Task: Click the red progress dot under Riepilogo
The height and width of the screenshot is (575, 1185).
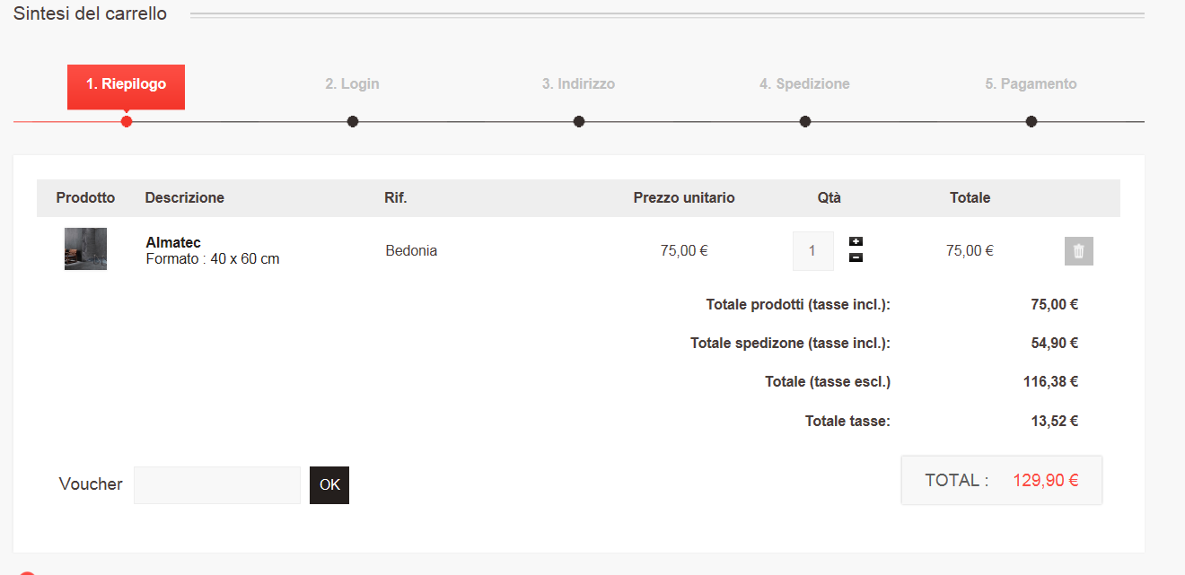Action: (127, 121)
